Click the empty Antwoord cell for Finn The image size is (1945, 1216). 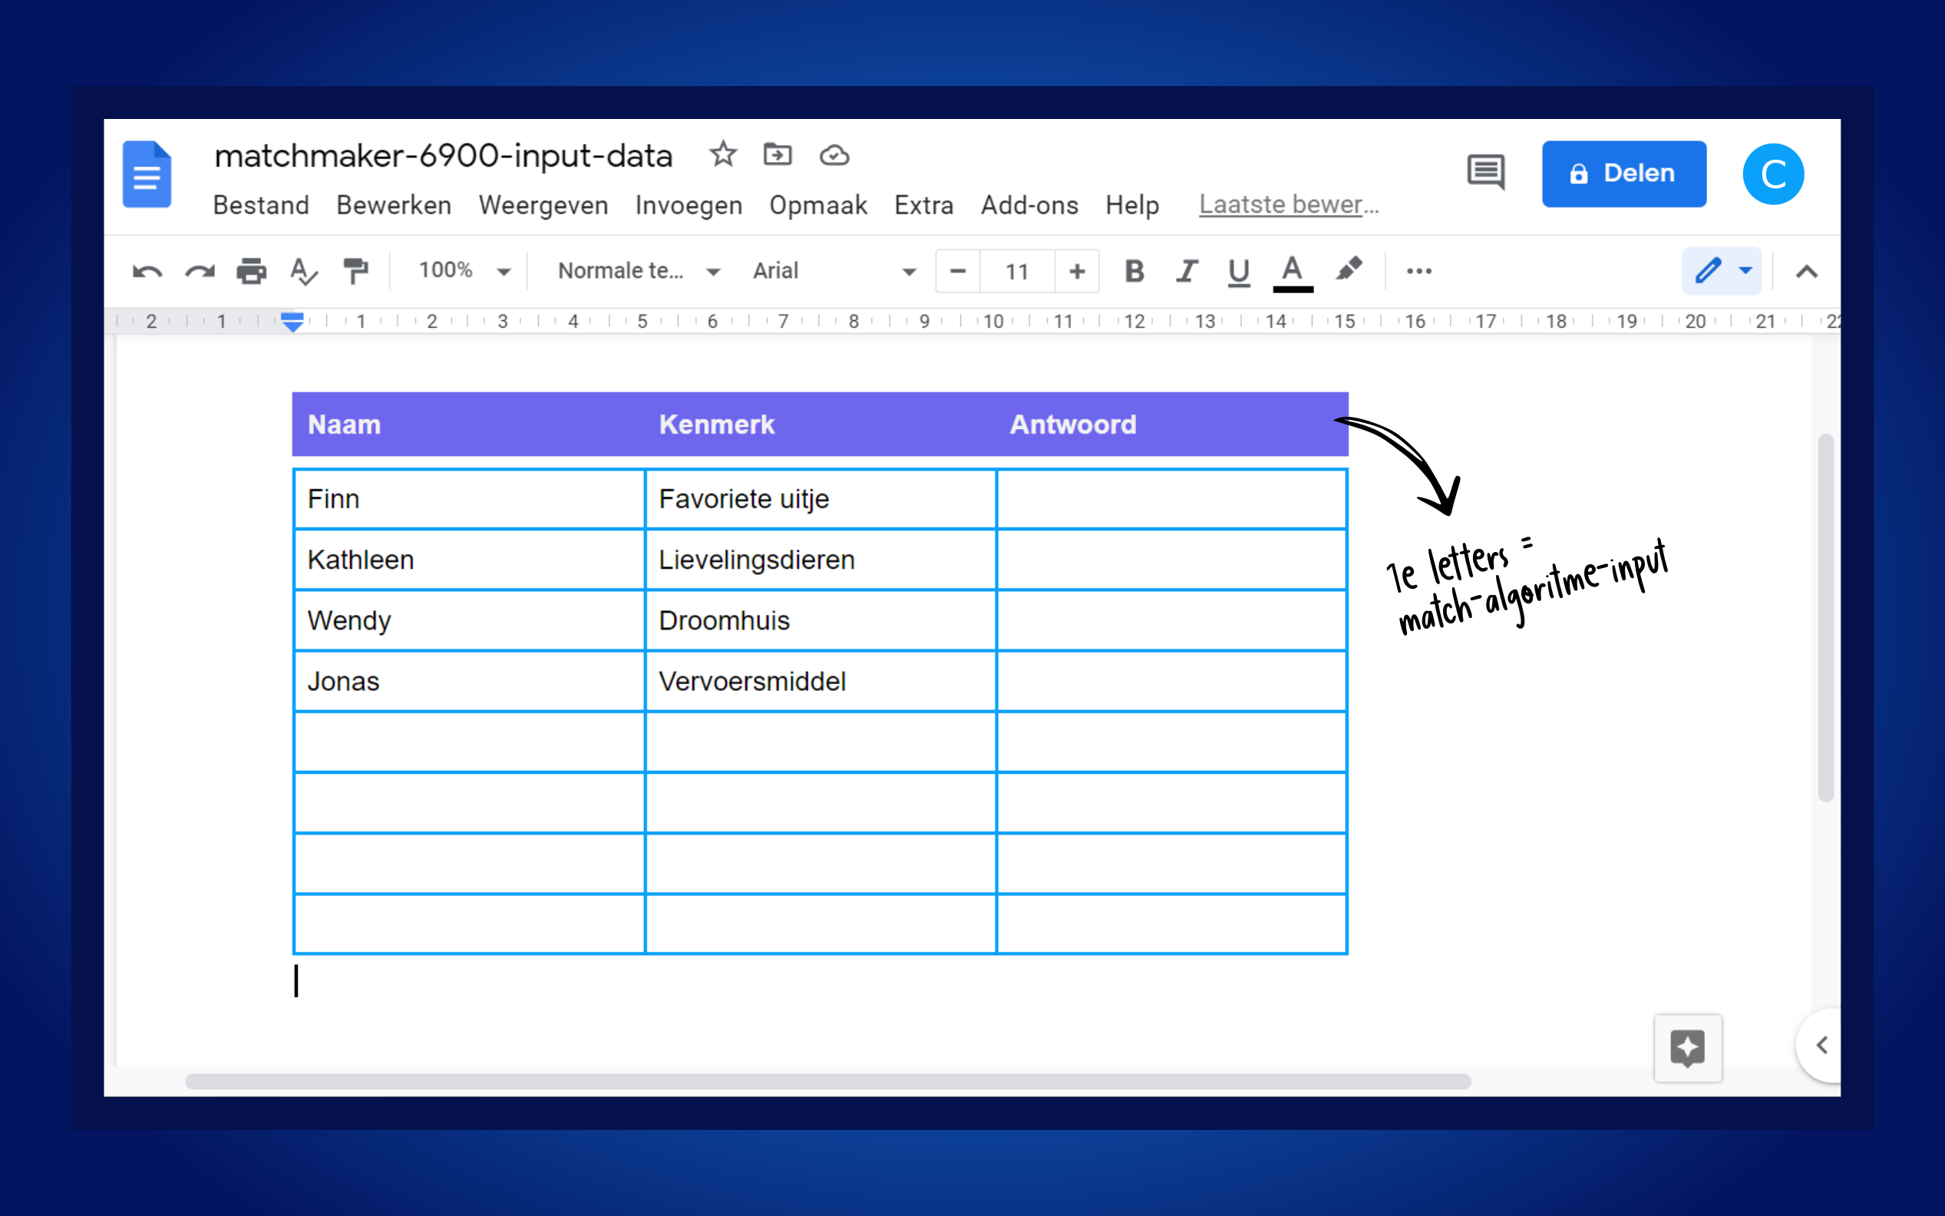(1171, 500)
